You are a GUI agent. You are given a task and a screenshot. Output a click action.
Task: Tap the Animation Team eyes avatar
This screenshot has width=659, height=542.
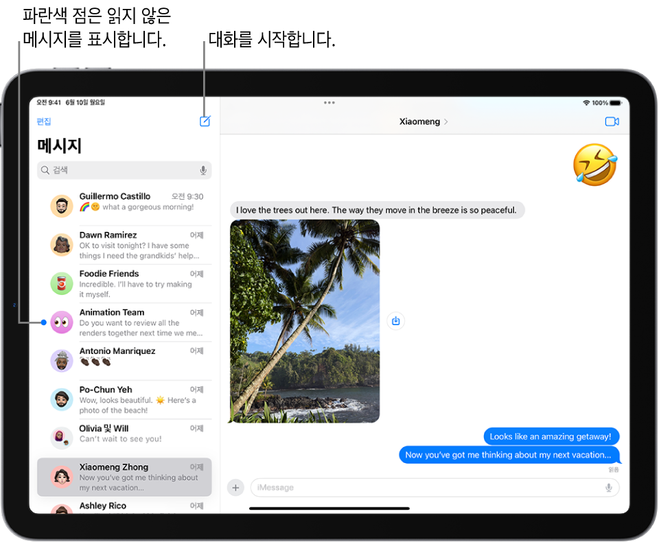(62, 322)
